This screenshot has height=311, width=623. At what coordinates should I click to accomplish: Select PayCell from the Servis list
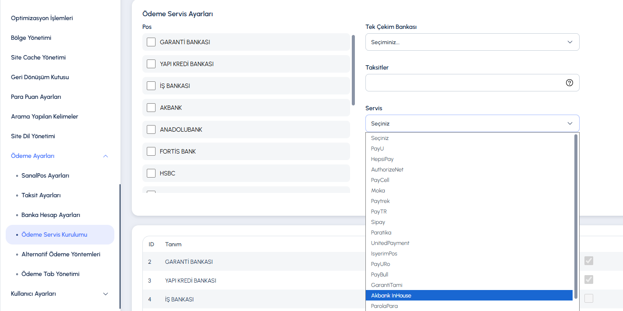pyautogui.click(x=469, y=180)
